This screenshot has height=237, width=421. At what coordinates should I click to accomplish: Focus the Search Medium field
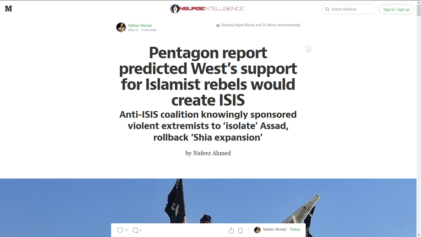[x=349, y=9]
